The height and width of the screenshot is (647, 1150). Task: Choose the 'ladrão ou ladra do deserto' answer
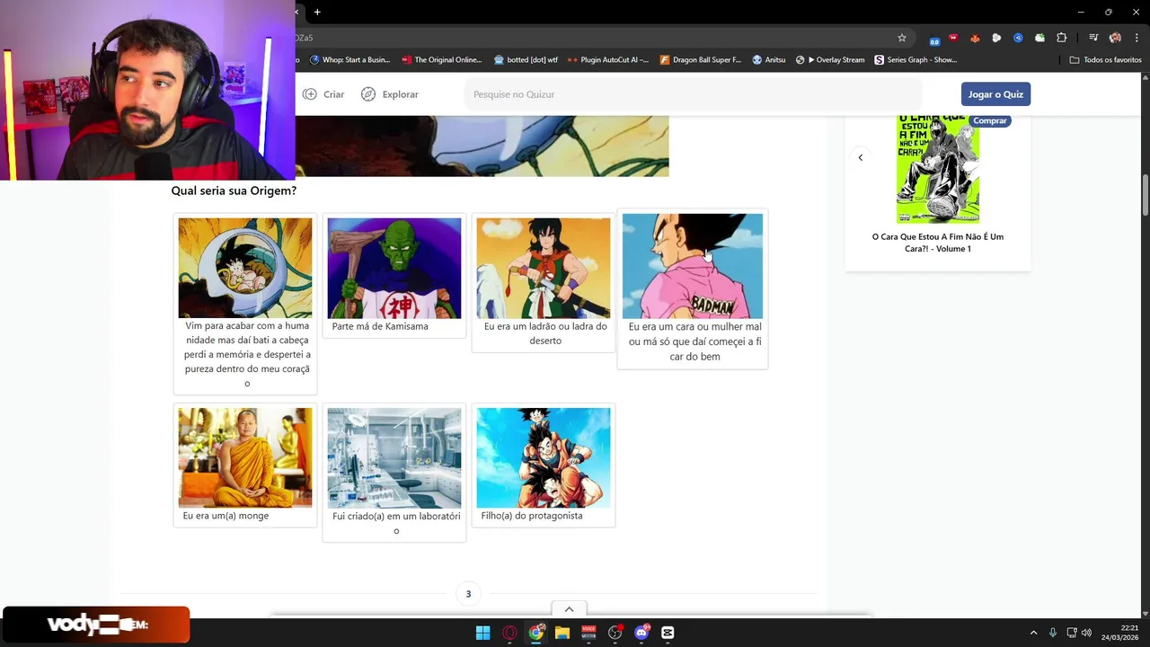(x=544, y=283)
